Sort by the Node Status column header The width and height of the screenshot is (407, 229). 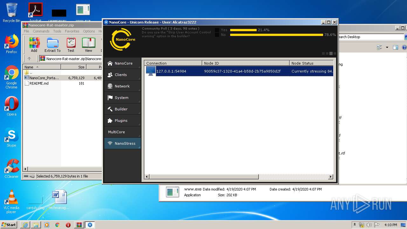tap(311, 63)
